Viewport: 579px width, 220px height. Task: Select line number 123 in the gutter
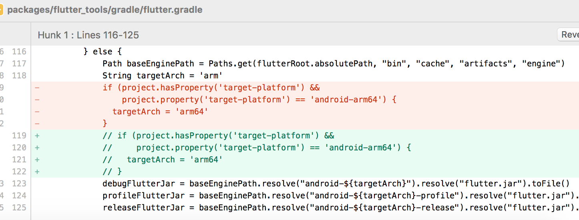(x=19, y=184)
